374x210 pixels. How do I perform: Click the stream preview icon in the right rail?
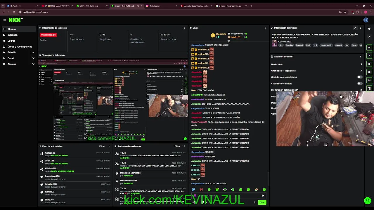coord(369,48)
